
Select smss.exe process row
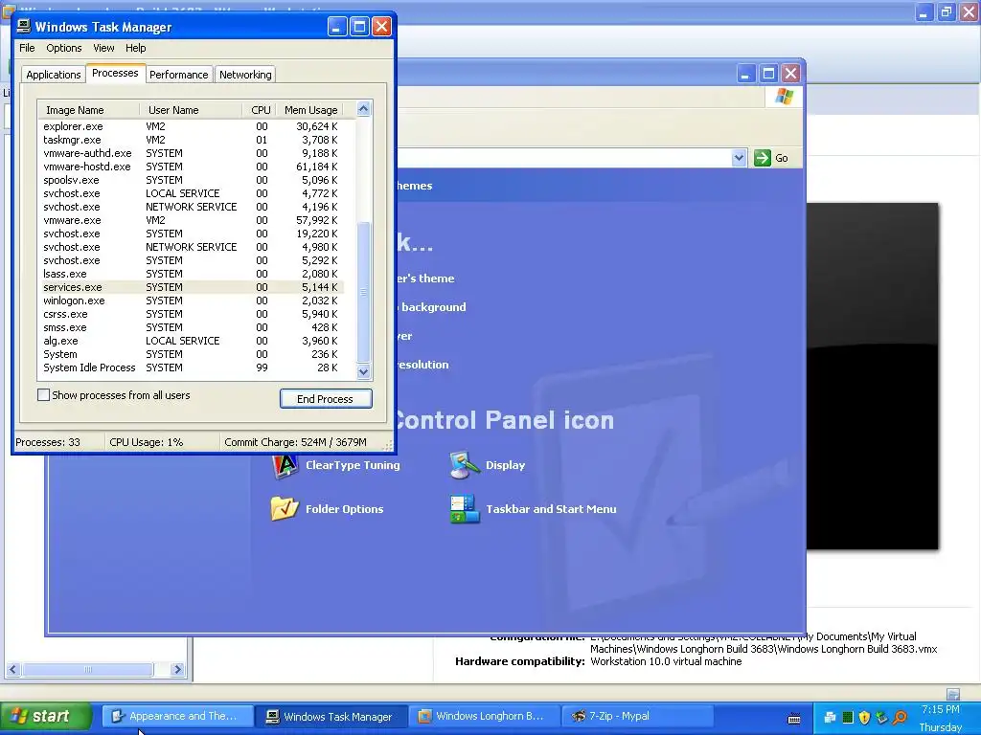[191, 327]
